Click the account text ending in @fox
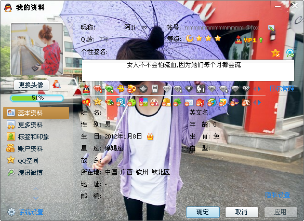Screen dimensions: 304x221 click(222, 28)
